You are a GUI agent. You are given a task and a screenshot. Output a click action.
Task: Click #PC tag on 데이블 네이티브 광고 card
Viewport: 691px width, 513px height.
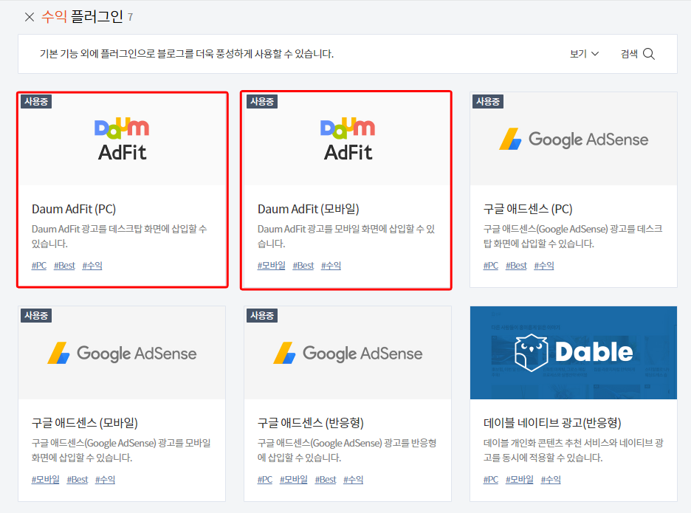point(490,480)
